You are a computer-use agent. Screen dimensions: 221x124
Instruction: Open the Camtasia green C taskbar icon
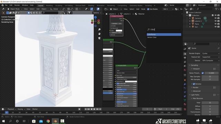pos(62,121)
